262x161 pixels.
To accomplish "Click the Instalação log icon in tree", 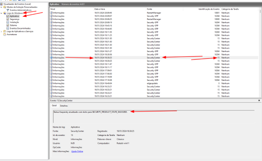I will pyautogui.click(x=8, y=22).
